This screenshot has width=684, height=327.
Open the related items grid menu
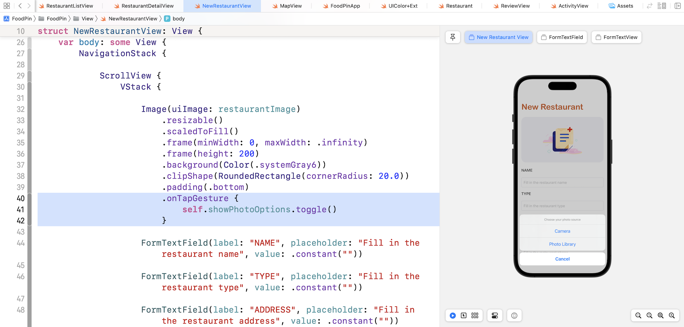(x=7, y=6)
